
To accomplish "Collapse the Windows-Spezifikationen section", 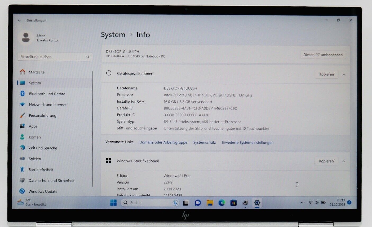I will pos(344,161).
